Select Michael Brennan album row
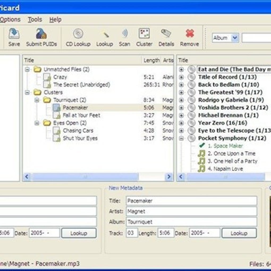 point(228,115)
